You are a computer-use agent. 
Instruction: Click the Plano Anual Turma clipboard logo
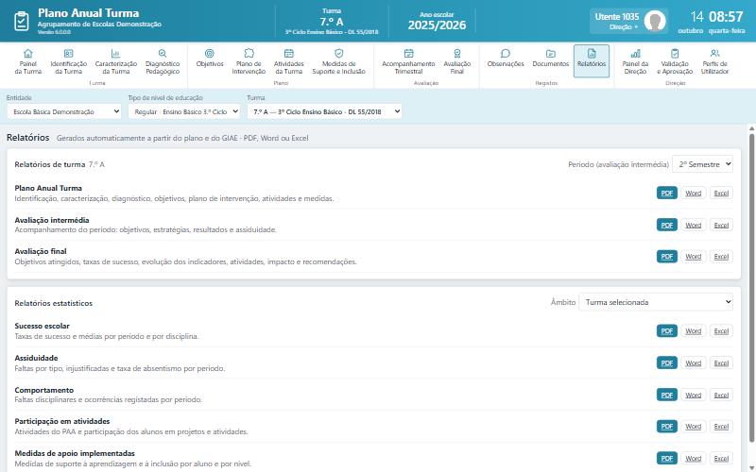click(22, 21)
